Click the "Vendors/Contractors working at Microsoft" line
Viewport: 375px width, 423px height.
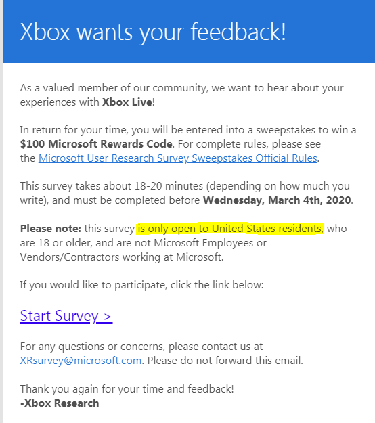122,257
